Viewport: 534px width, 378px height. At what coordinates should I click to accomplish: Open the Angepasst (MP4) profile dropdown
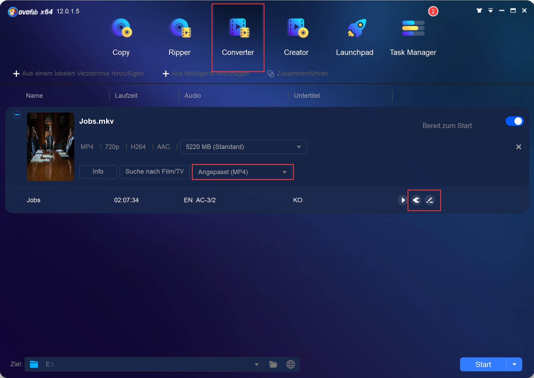(x=243, y=172)
